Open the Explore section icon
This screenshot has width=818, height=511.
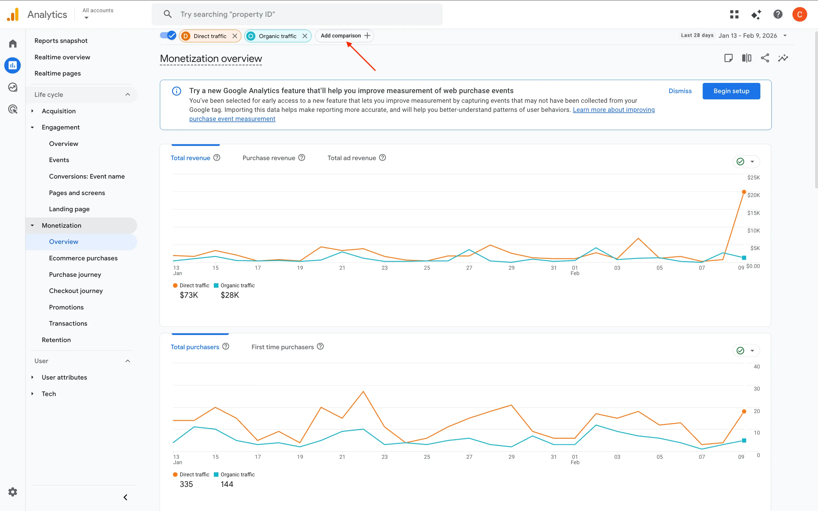12,87
